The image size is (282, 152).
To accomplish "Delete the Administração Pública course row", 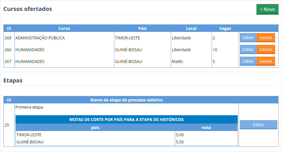I will pos(266,38).
